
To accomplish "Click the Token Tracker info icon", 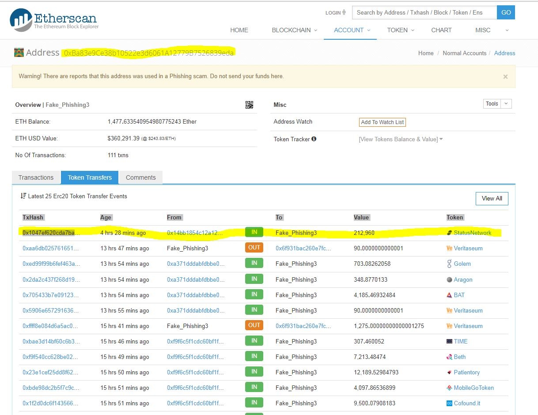I will [314, 139].
